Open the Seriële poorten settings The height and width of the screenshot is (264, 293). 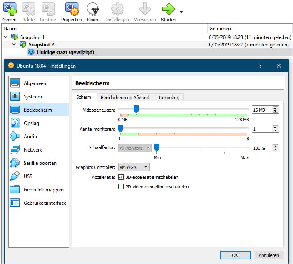click(39, 163)
